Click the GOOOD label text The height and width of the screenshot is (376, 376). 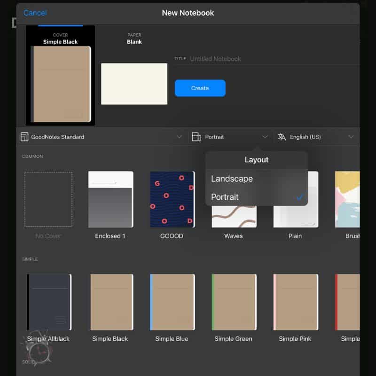(172, 236)
